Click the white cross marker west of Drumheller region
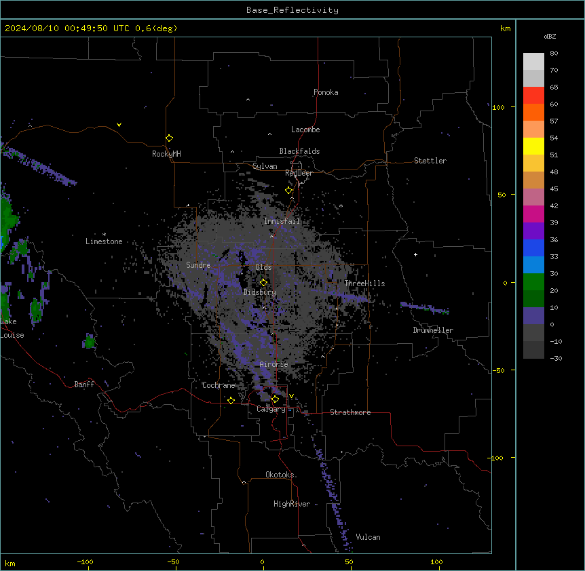The image size is (585, 571). click(415, 254)
